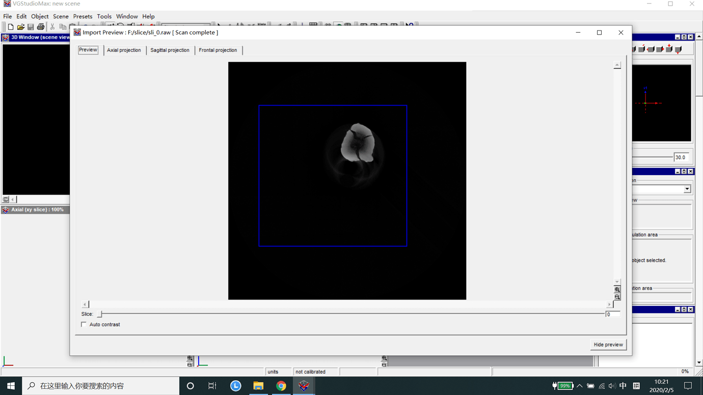Click the Print icon in toolbar
Image resolution: width=703 pixels, height=395 pixels.
click(41, 27)
